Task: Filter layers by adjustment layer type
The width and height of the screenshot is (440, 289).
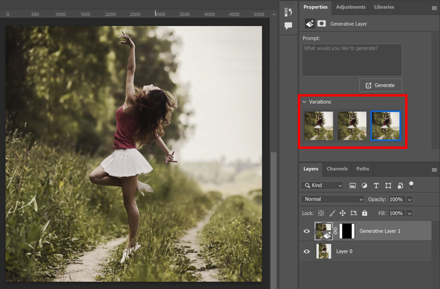Action: [364, 185]
